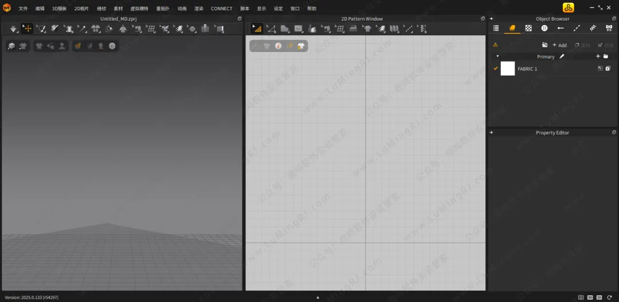The image size is (619, 302).
Task: Click the simulate down-arrow icon
Action: [x=13, y=29]
